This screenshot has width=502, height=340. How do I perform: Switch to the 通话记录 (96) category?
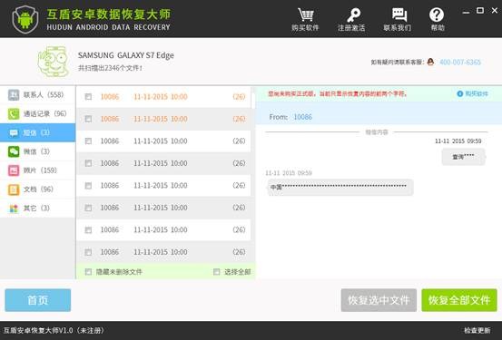[x=38, y=114]
